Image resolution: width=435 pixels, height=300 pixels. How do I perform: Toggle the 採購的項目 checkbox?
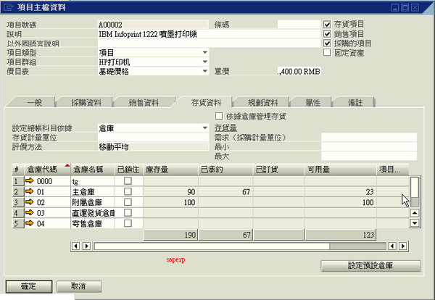327,43
